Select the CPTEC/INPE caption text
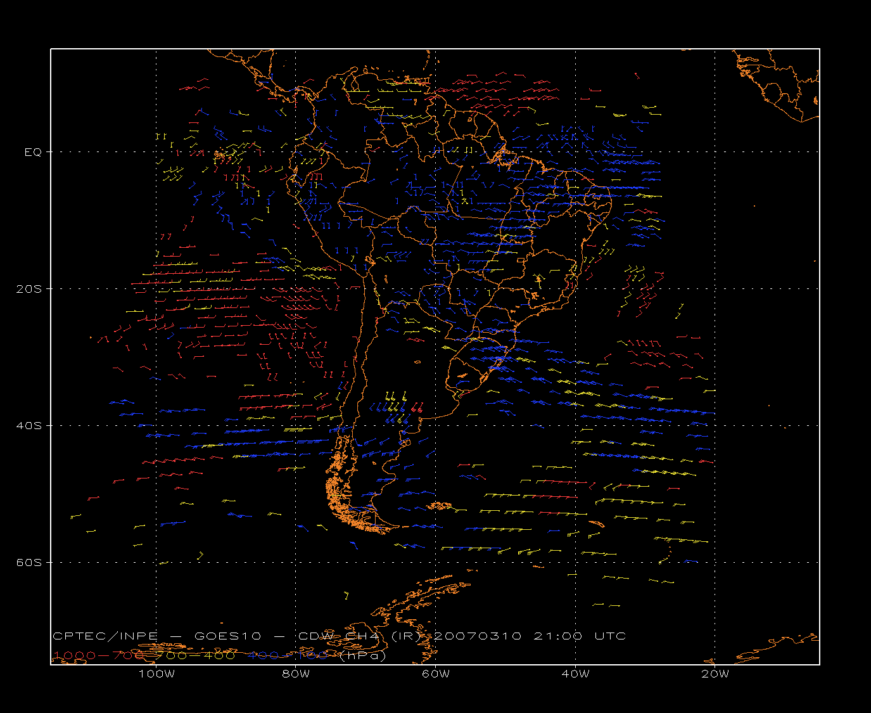Image resolution: width=871 pixels, height=713 pixels. point(106,636)
